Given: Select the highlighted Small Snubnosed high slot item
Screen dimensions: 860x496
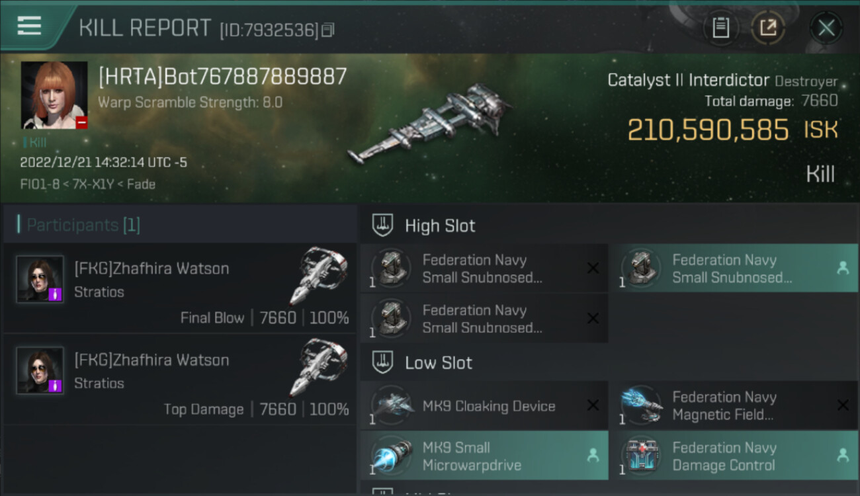Looking at the screenshot, I should click(x=734, y=269).
